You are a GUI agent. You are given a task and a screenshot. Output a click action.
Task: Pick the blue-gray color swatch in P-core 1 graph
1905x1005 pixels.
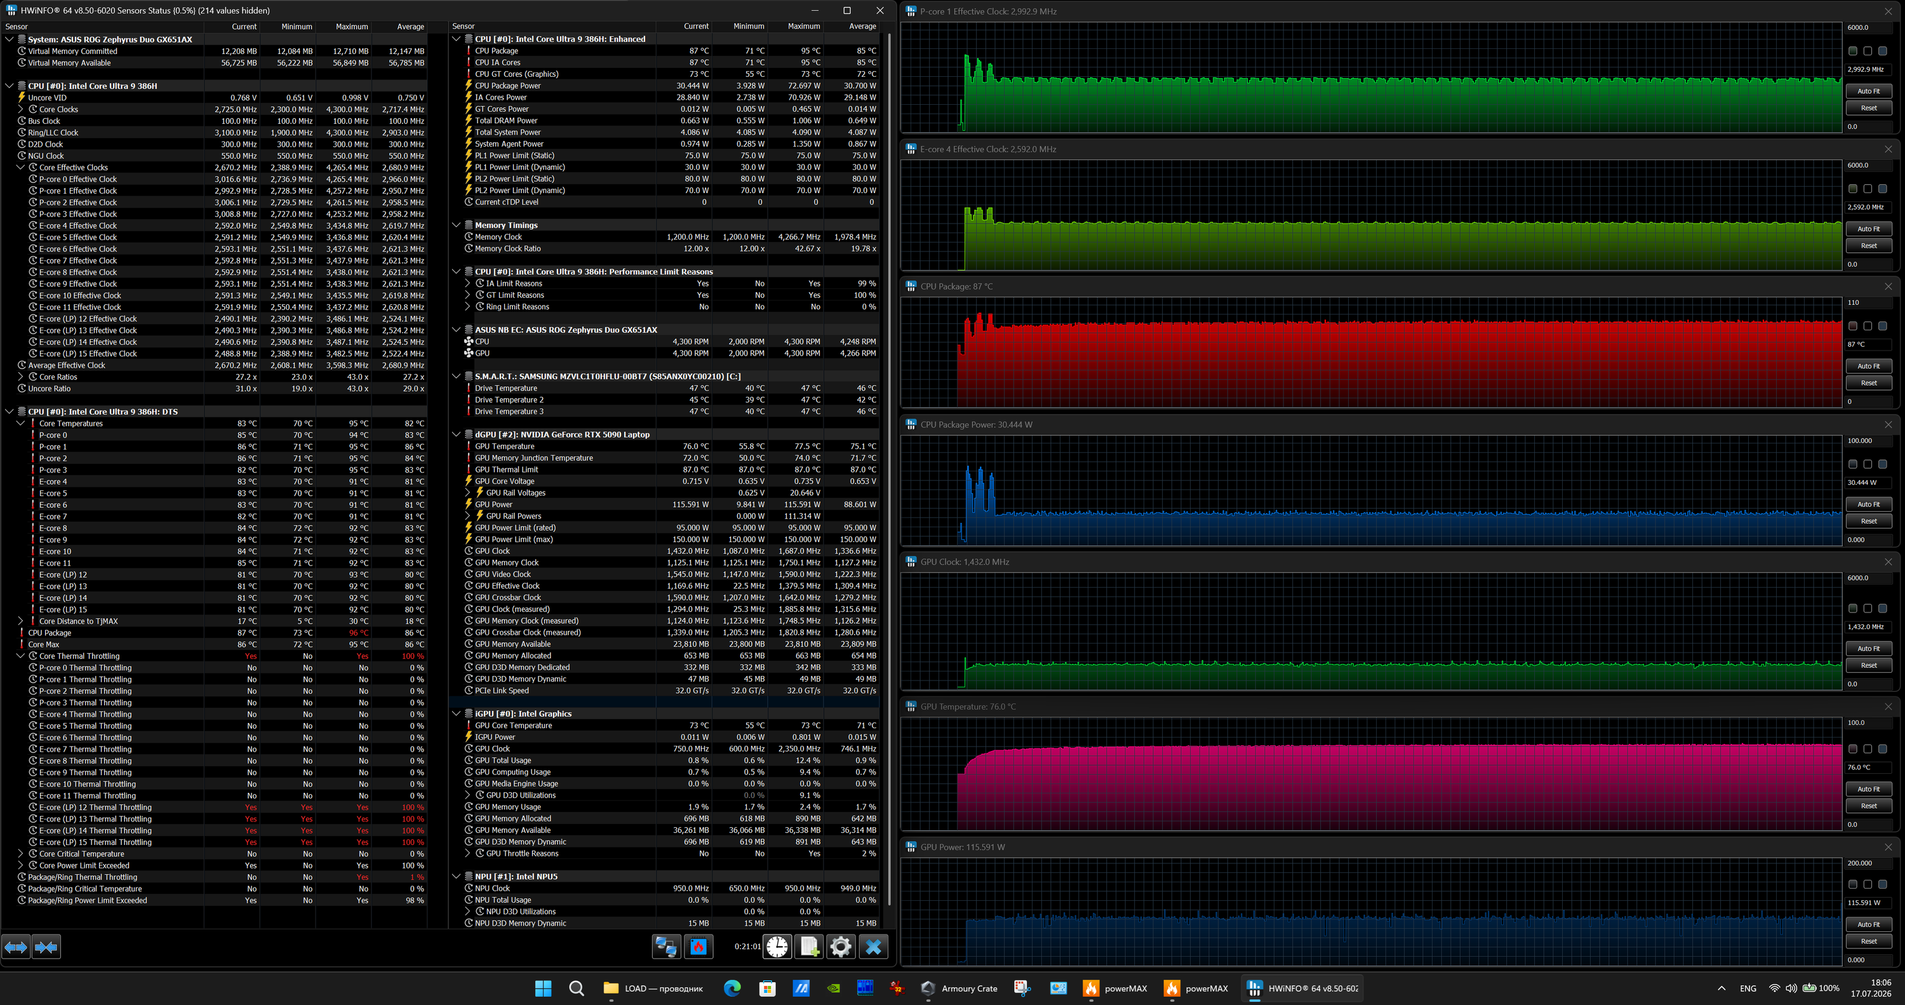(1882, 51)
